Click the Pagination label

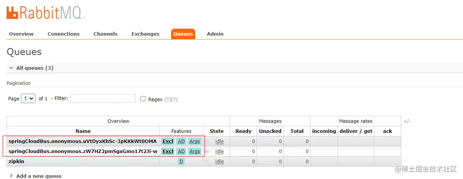click(x=19, y=83)
